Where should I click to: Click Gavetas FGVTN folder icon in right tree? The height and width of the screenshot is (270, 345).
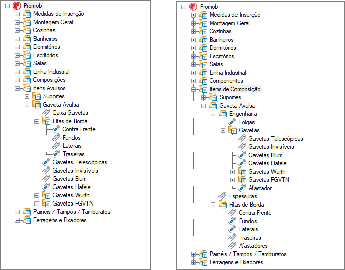pos(242,180)
